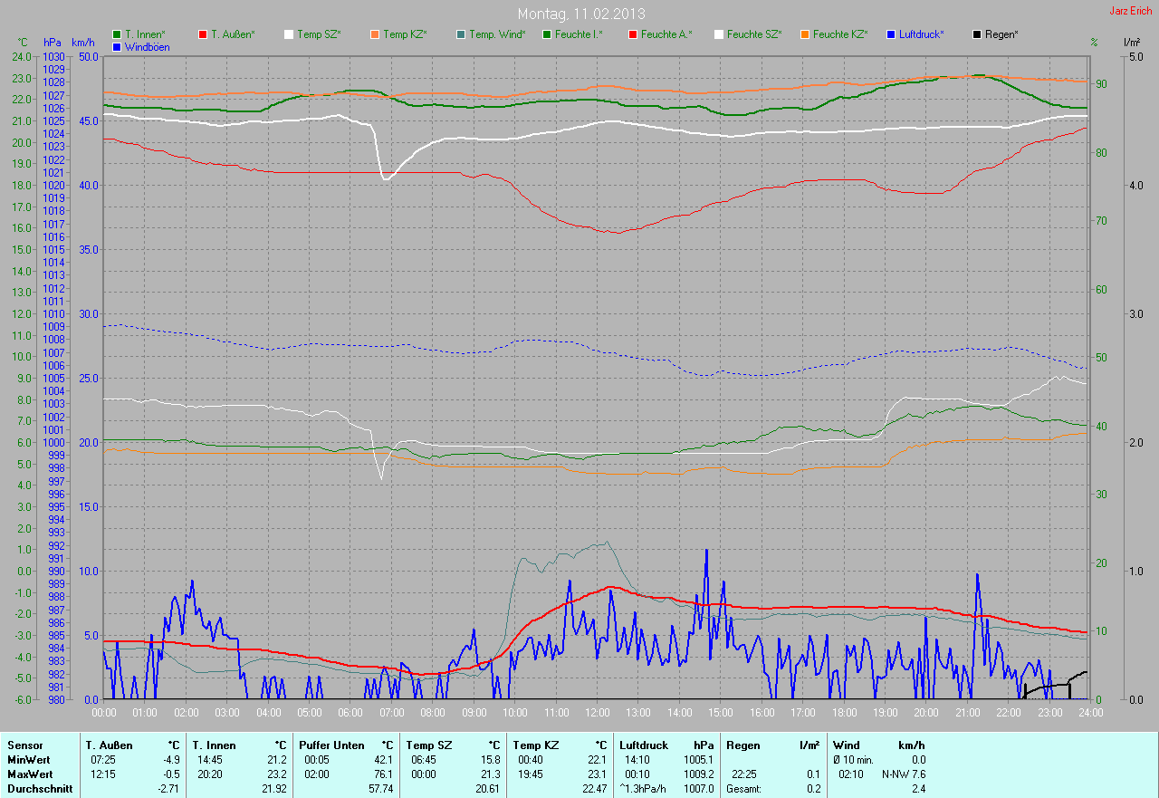Select the "Feuchte KZ*" legend label
The width and height of the screenshot is (1159, 798).
(840, 34)
